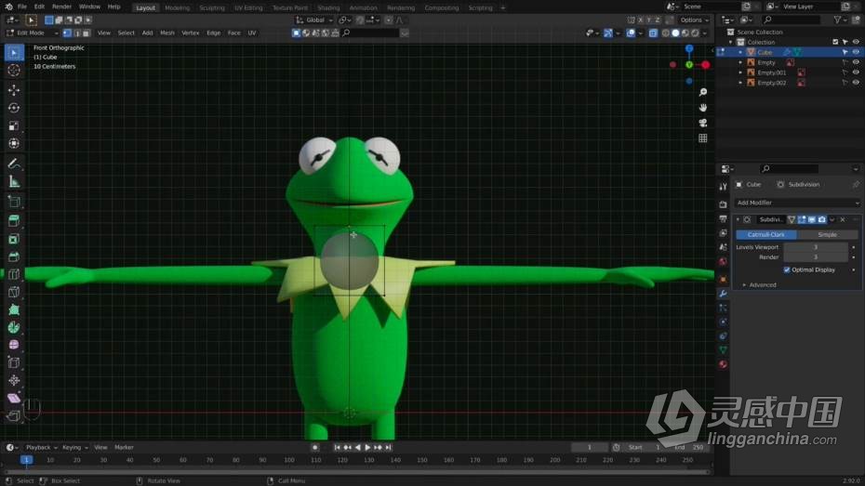Switch to the Sculpting workspace tab
865x486 pixels.
coord(212,7)
